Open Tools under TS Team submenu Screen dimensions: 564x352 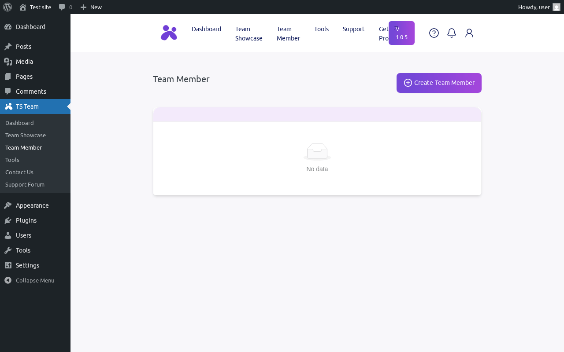(x=12, y=160)
